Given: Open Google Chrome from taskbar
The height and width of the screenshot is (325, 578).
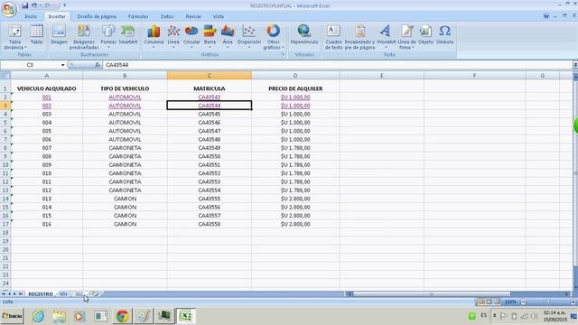Looking at the screenshot, I should tap(123, 316).
